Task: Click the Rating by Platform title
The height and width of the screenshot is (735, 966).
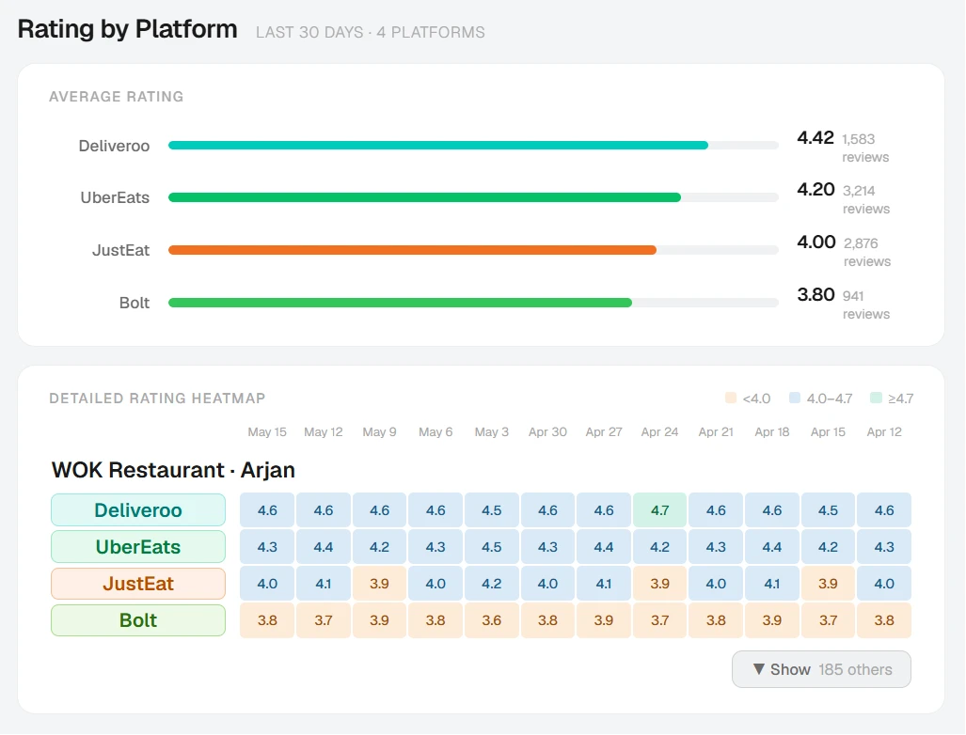Action: click(128, 29)
